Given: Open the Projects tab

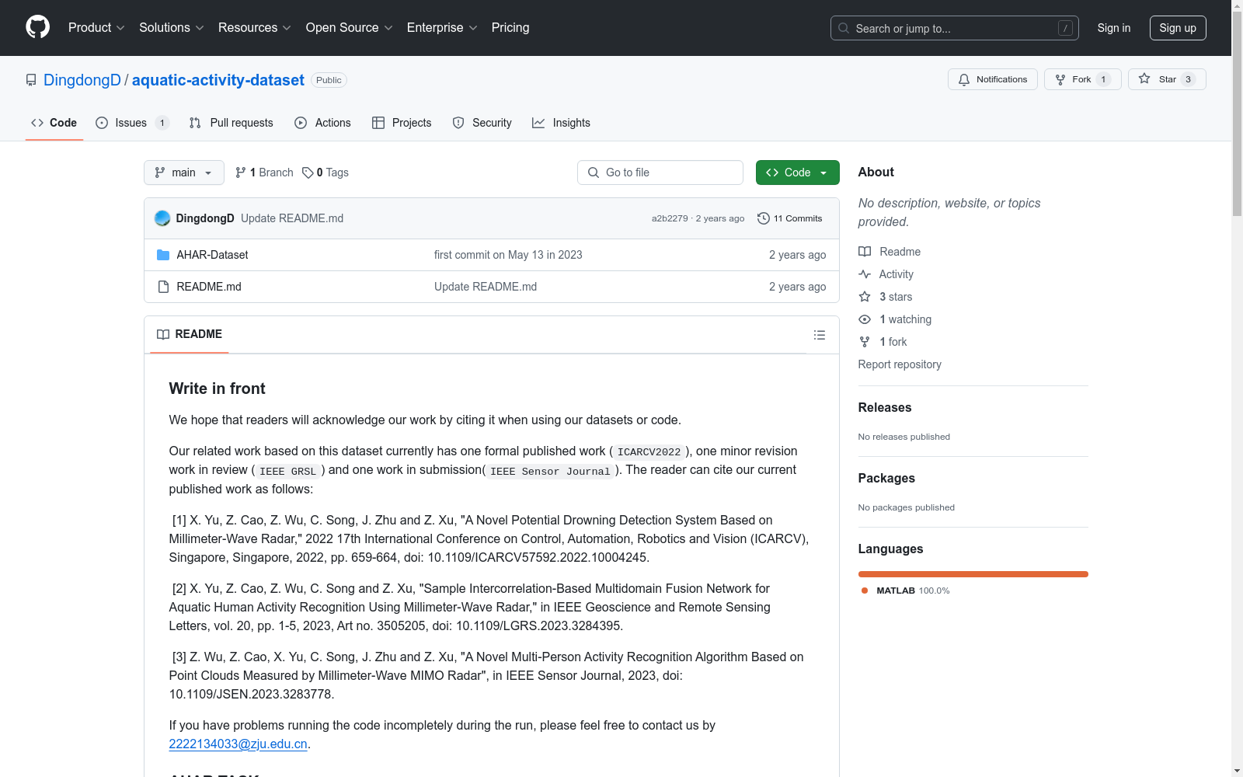Looking at the screenshot, I should click(x=402, y=123).
